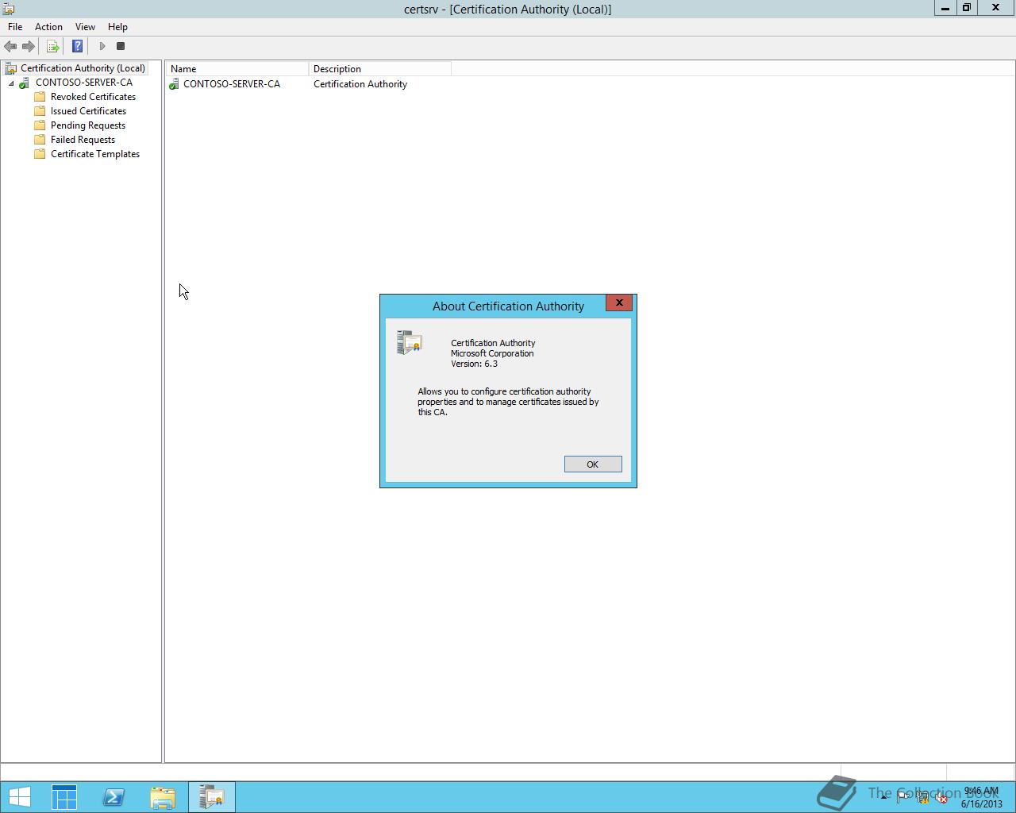Open the Revoked Certificates folder
Image resolution: width=1016 pixels, height=813 pixels.
93,97
